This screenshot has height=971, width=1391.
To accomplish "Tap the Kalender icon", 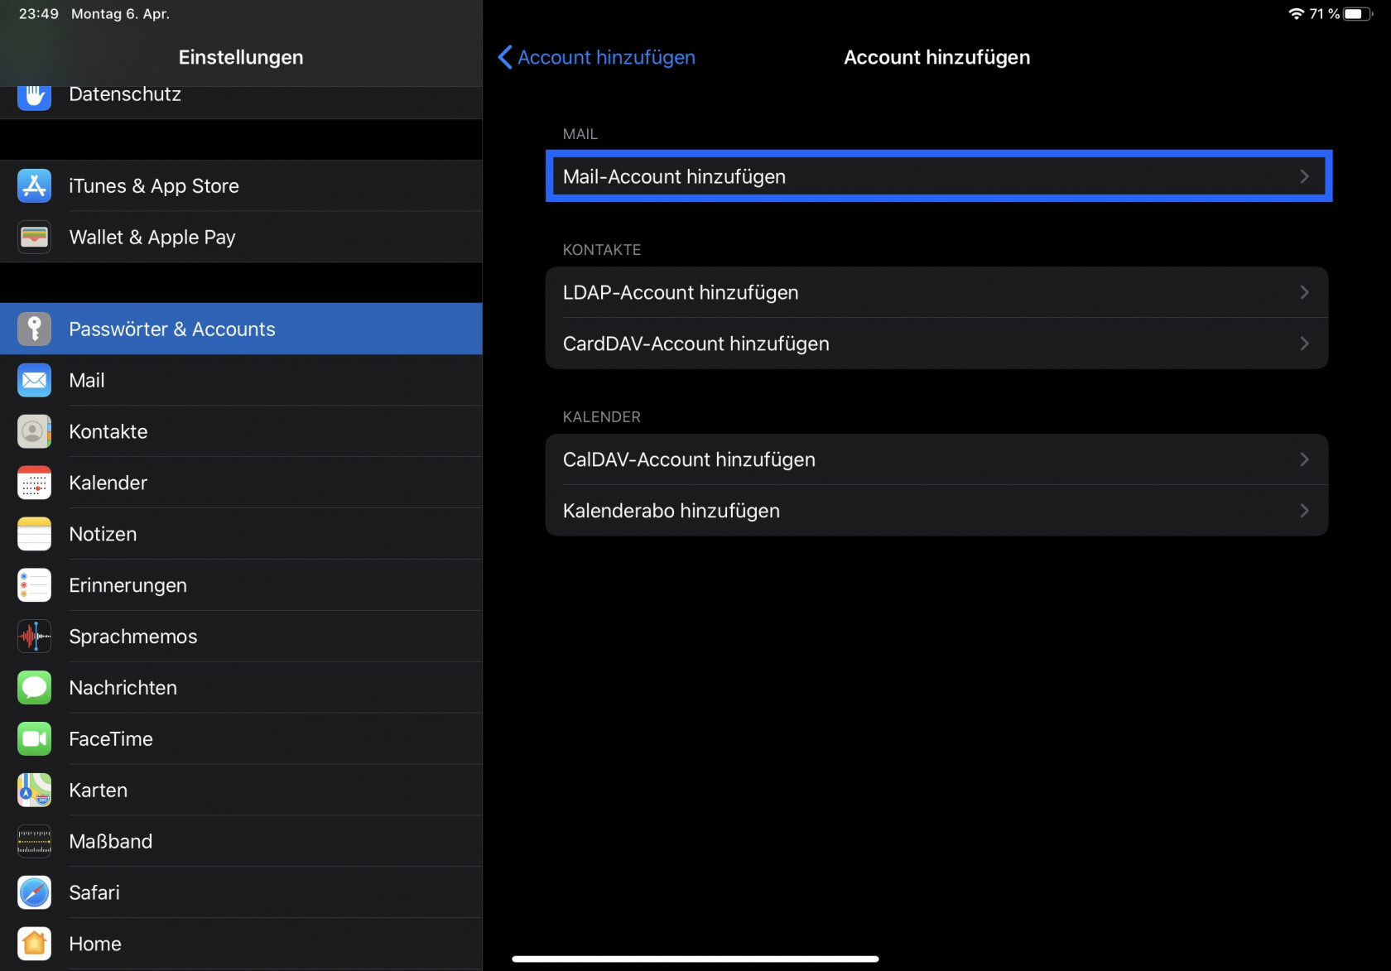I will [34, 483].
